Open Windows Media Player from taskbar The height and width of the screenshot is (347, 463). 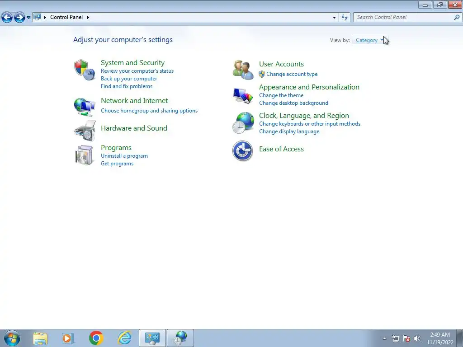(67, 338)
